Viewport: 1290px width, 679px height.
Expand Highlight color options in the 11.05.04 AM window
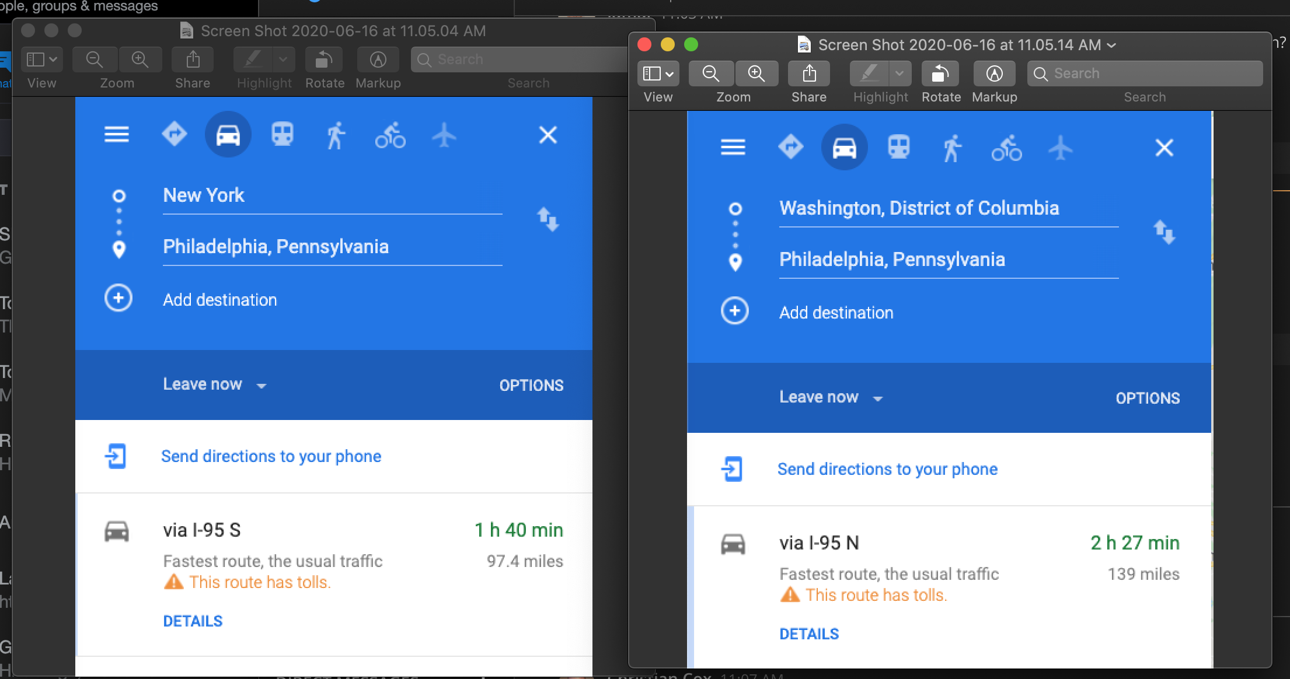point(283,60)
